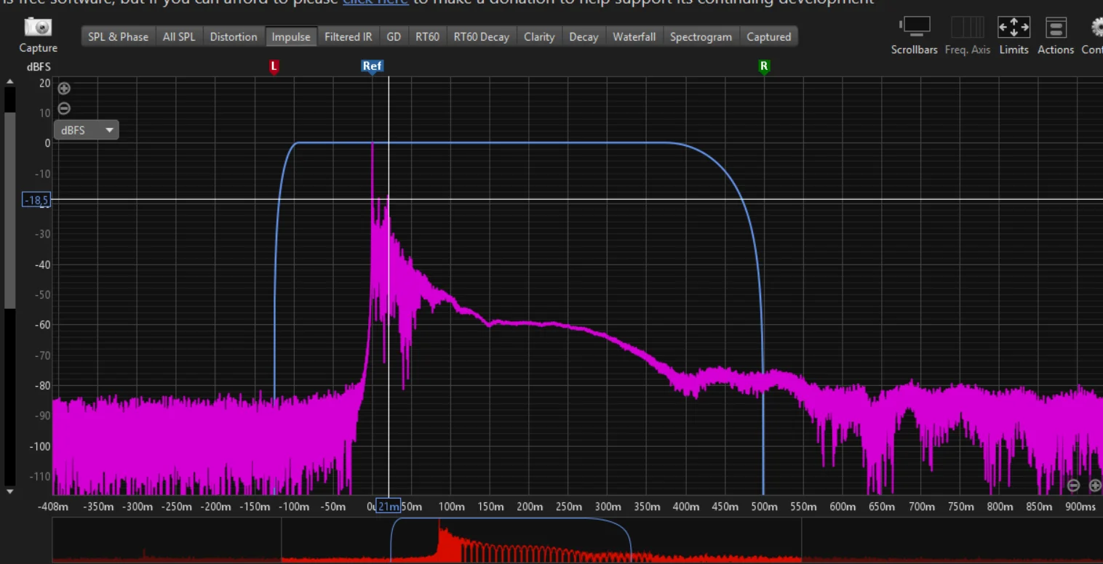This screenshot has width=1103, height=564.
Task: Click the vertical scrollbar down arrow
Action: click(x=9, y=492)
